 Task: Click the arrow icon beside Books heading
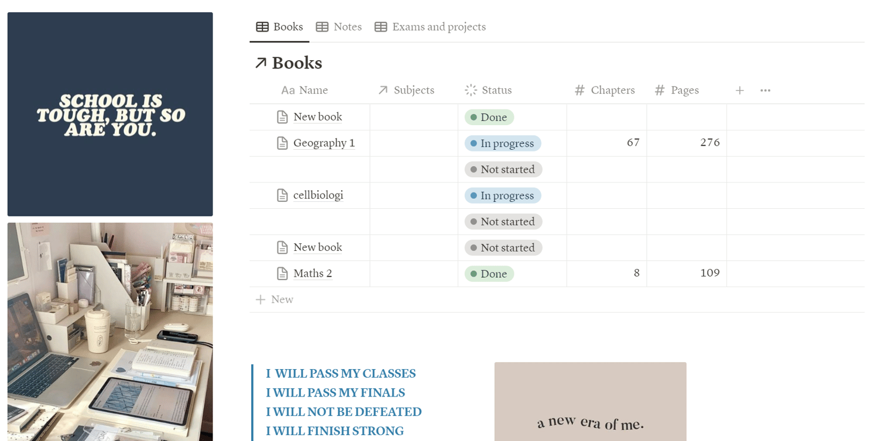pos(261,63)
